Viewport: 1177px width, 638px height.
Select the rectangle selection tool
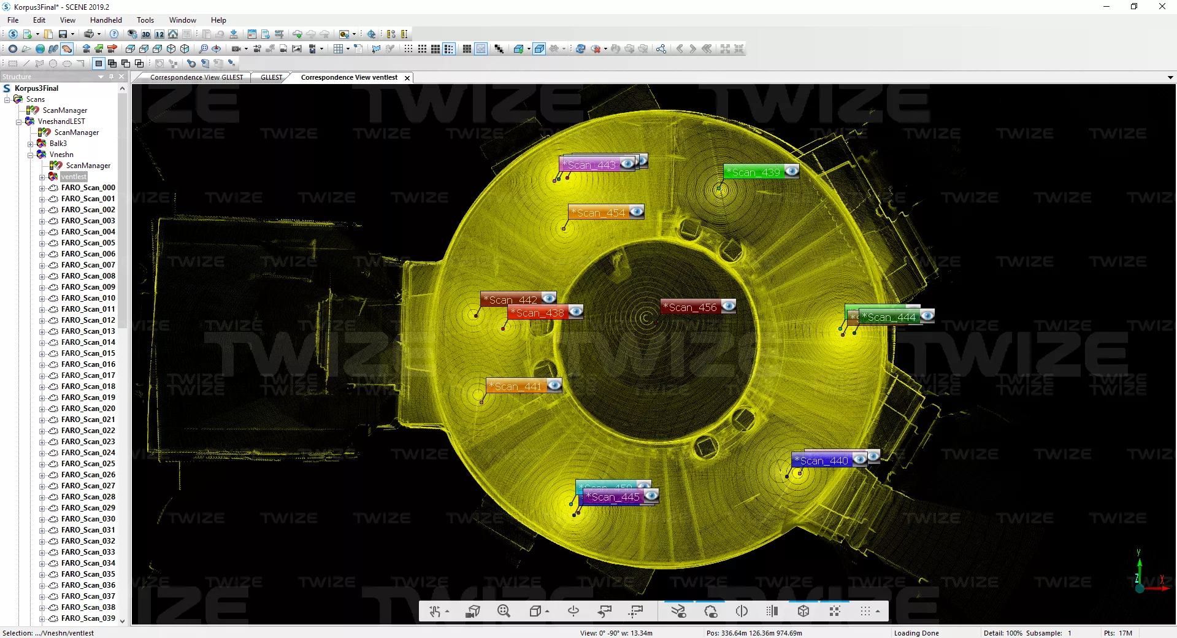coord(12,63)
